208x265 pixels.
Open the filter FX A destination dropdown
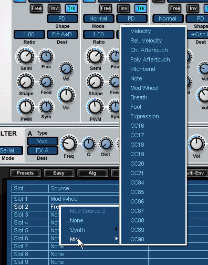pos(43,150)
